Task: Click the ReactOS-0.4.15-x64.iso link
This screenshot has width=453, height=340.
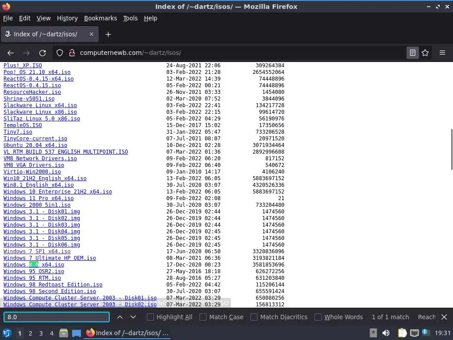Action: [38, 79]
